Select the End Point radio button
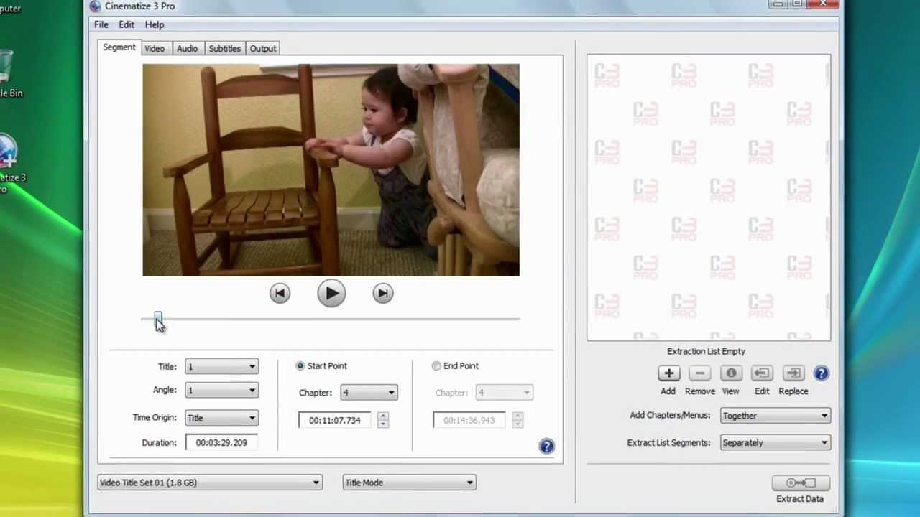920x517 pixels. [436, 366]
